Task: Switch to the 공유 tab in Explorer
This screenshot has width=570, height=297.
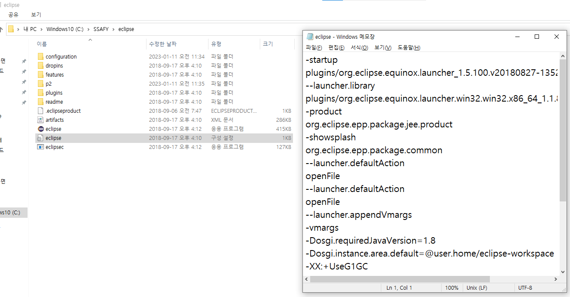Action: coord(13,15)
